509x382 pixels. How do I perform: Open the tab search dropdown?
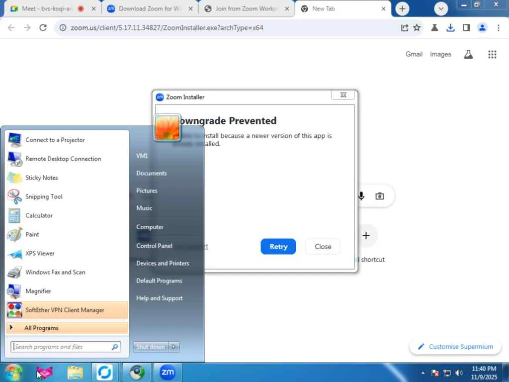[441, 9]
